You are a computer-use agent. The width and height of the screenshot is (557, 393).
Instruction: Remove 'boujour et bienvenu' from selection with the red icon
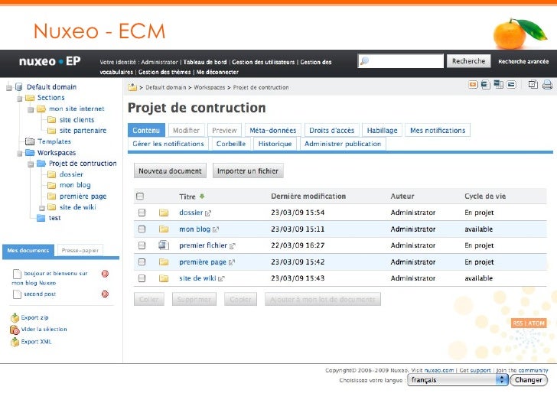click(105, 274)
